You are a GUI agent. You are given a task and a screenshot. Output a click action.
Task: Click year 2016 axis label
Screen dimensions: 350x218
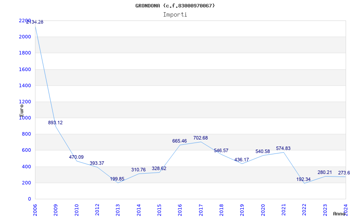[x=180, y=210]
